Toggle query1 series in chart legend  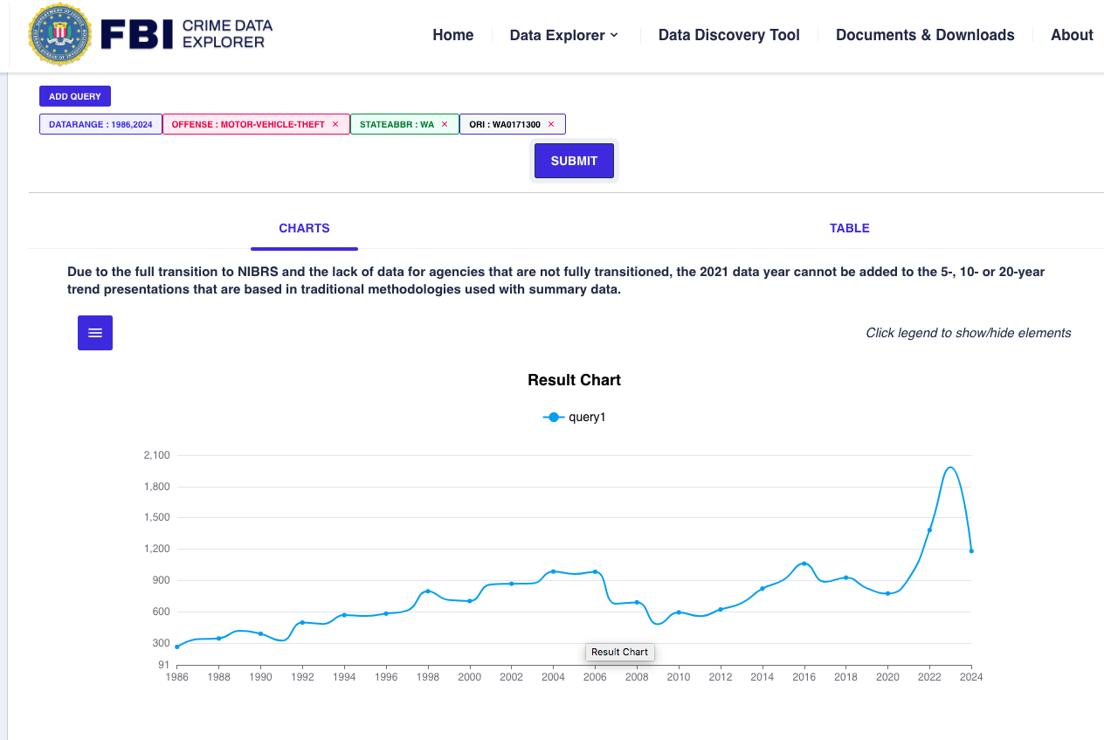(x=575, y=418)
